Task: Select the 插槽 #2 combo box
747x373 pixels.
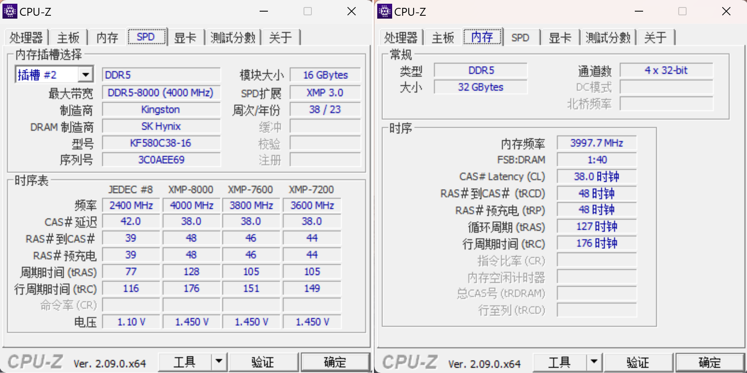Action: coord(54,75)
